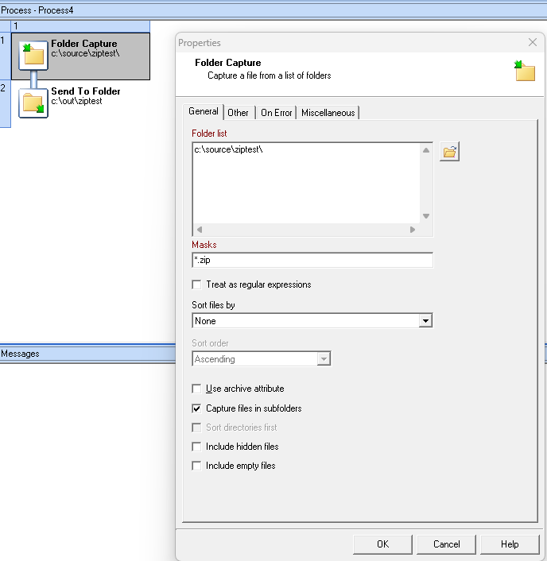Open the Sort order Ascending dropdown
Image resolution: width=547 pixels, height=561 pixels.
pyautogui.click(x=323, y=359)
